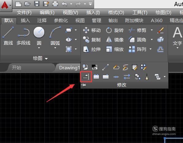Click the 镜像 mirror tool
183x143 pixels.
(115, 40)
